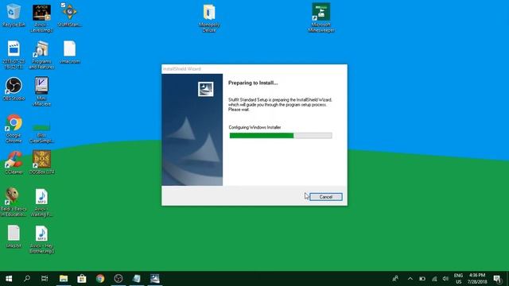Open the People button in the system tray
Viewport: 509px width, 286px height.
pos(395,279)
